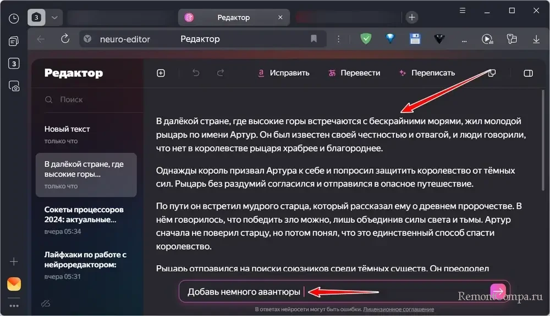Send the prompt with the pink arrow button

pos(498,291)
